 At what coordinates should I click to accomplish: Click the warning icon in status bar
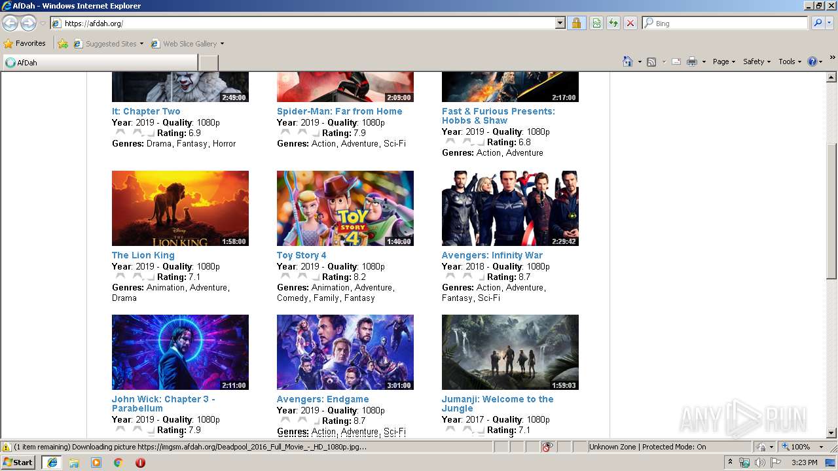point(7,447)
